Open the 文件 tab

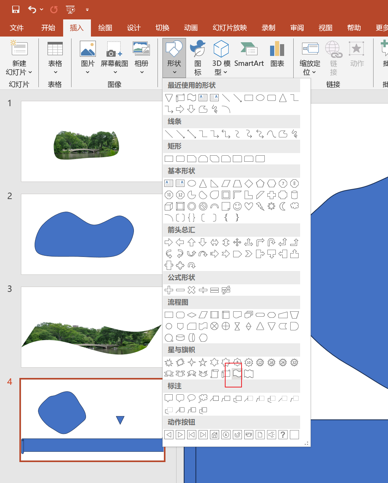point(17,28)
